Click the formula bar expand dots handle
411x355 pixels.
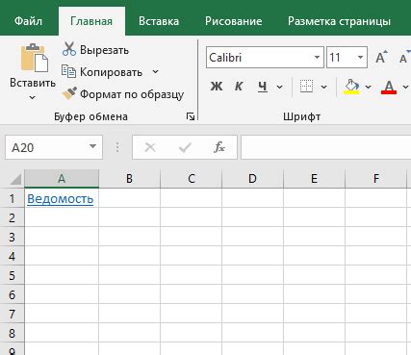(x=117, y=147)
